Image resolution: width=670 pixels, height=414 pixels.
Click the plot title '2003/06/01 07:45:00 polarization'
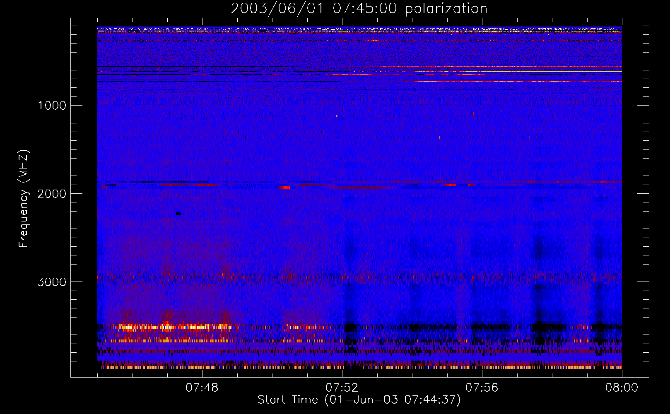pos(359,9)
